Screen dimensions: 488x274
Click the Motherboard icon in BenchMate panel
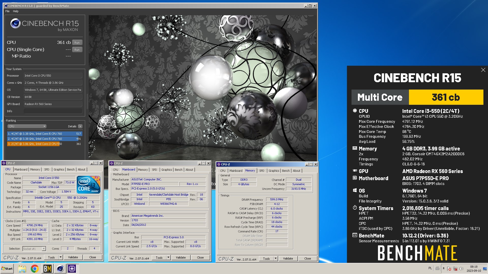[355, 178]
